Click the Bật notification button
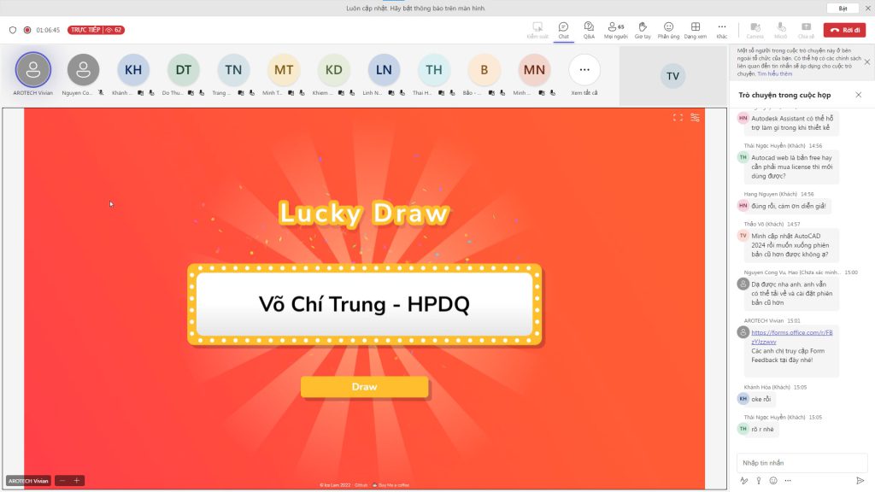Screen dimensions: 875x492 [x=843, y=9]
